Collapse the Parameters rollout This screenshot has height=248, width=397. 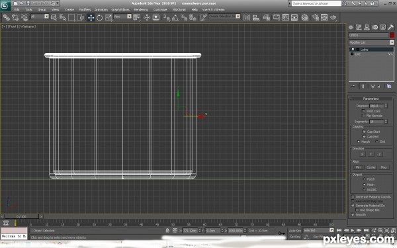pyautogui.click(x=371, y=99)
